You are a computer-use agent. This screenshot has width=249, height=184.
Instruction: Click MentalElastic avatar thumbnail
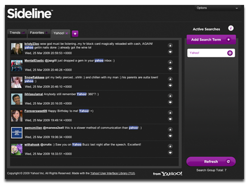click(x=17, y=66)
